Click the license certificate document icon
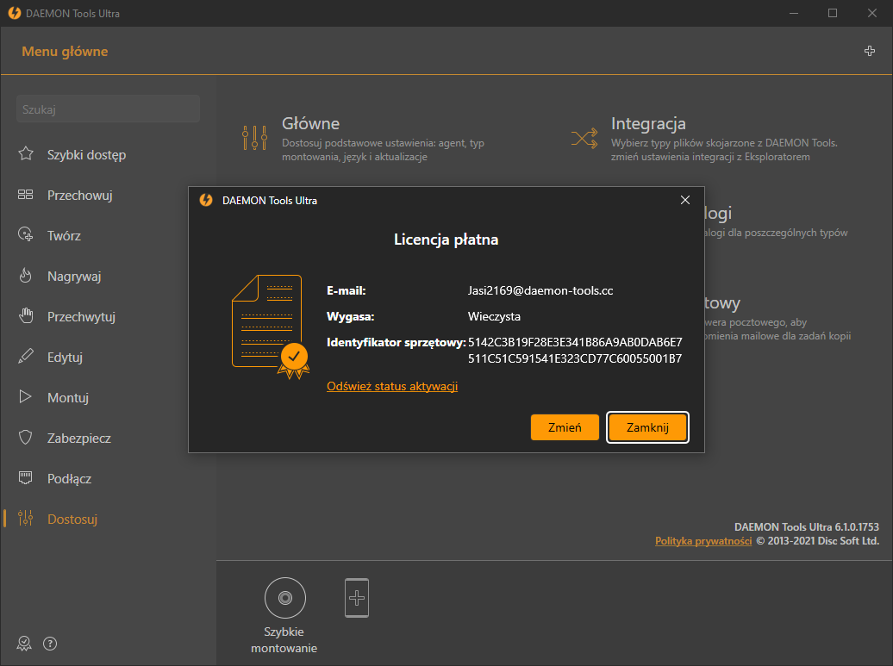893x666 pixels. point(271,327)
